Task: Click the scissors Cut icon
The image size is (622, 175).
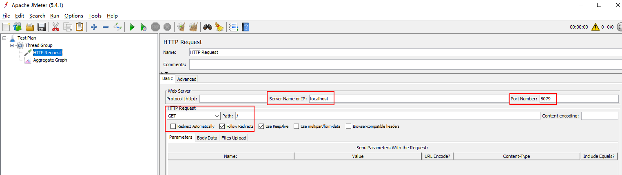Action: click(56, 27)
